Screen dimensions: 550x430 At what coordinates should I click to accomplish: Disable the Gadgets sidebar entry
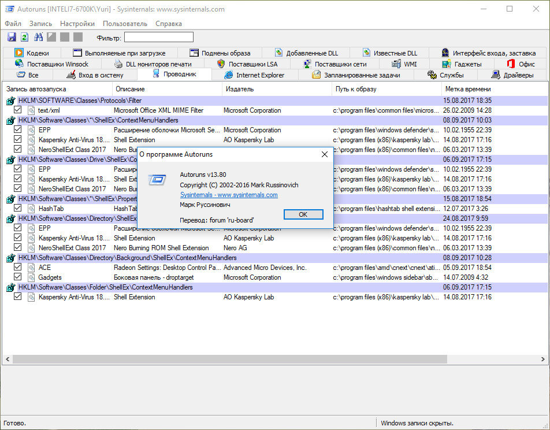[x=17, y=277]
